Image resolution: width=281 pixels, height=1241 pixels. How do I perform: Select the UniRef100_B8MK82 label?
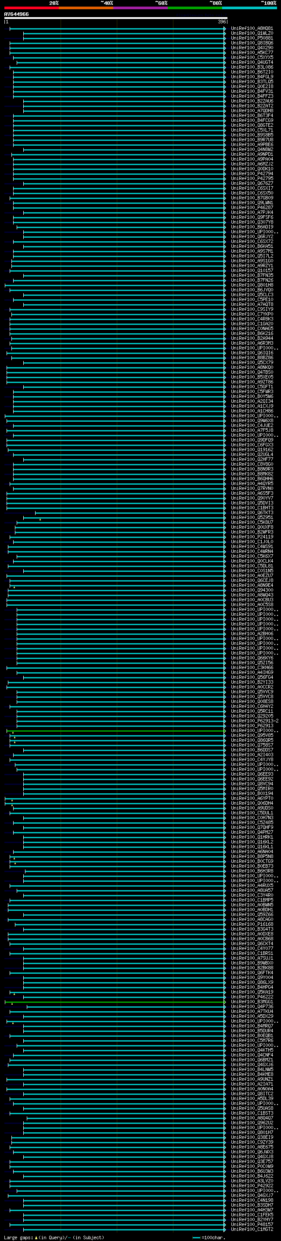pyautogui.click(x=252, y=474)
